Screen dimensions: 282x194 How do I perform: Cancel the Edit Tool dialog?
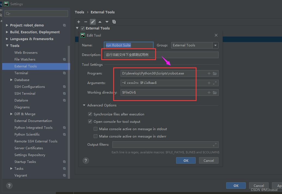pos(209,160)
